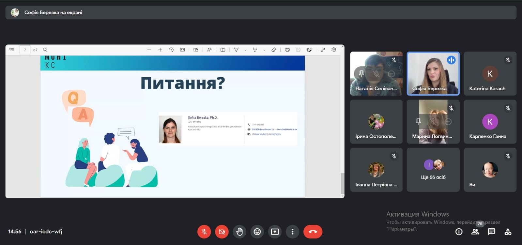Open the Activities panel
Screen dimensions: 522x245
[x=508, y=232]
